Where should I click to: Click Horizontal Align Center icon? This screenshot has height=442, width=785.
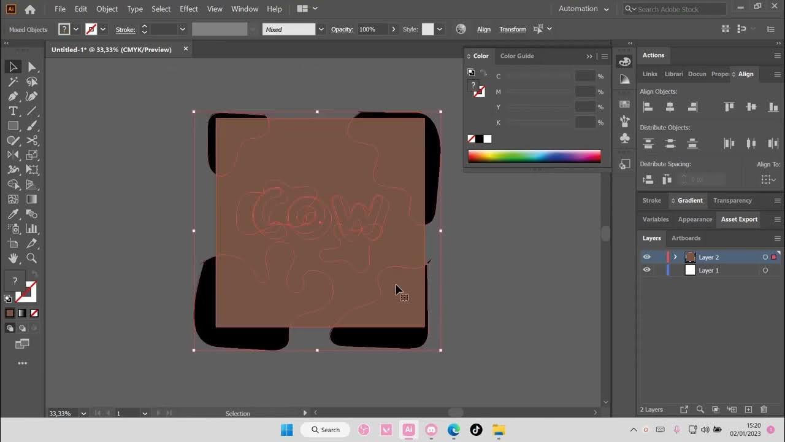(x=670, y=107)
